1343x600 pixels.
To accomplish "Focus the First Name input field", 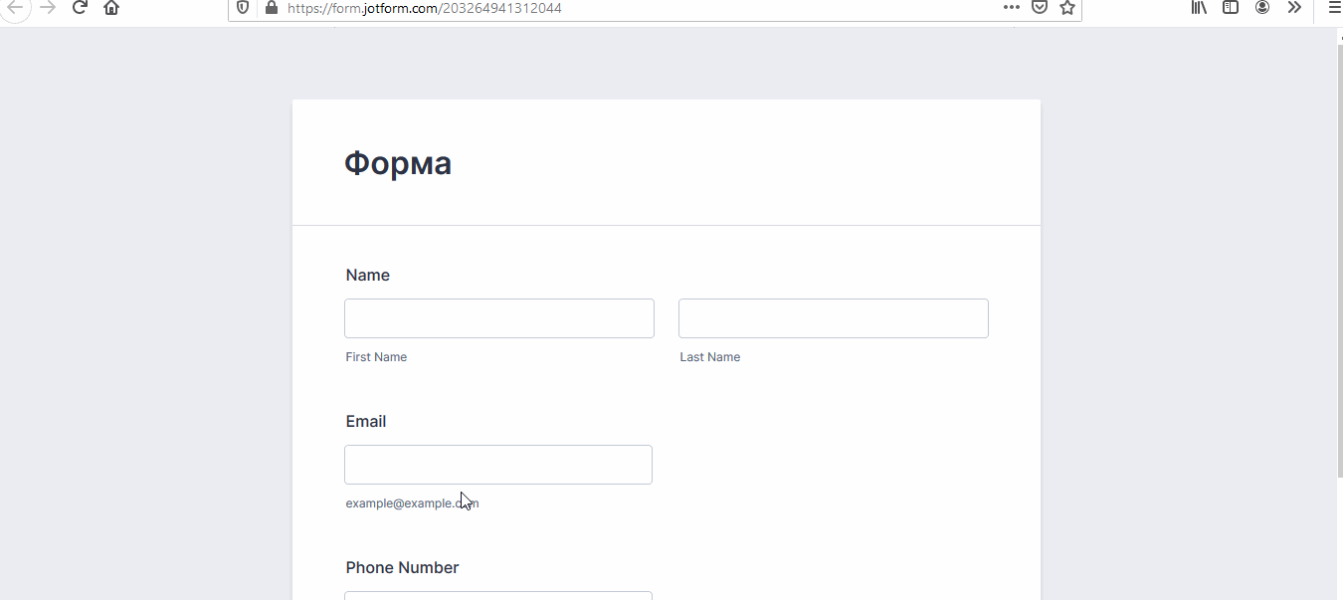I will (499, 318).
